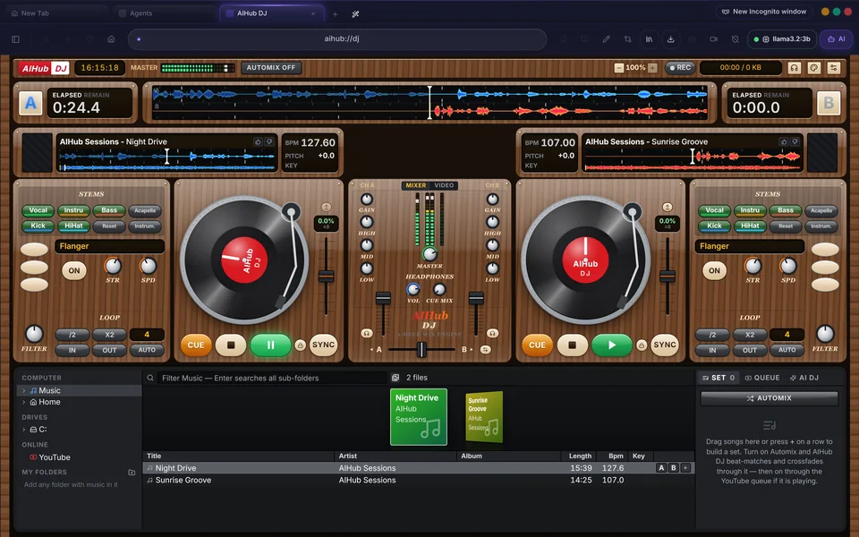Expand the Music tree item
This screenshot has width=859, height=537.
tap(23, 391)
